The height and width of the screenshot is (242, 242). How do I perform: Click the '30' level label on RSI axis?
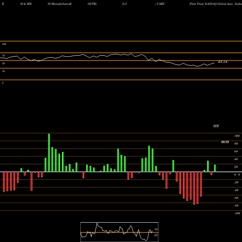(x=3, y=71)
